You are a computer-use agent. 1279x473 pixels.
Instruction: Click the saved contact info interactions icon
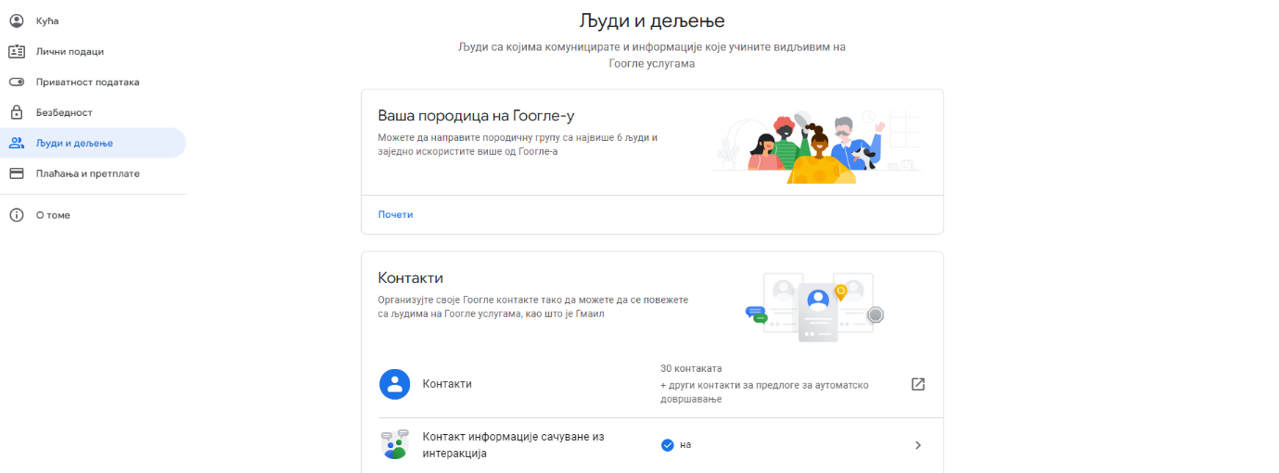click(395, 444)
